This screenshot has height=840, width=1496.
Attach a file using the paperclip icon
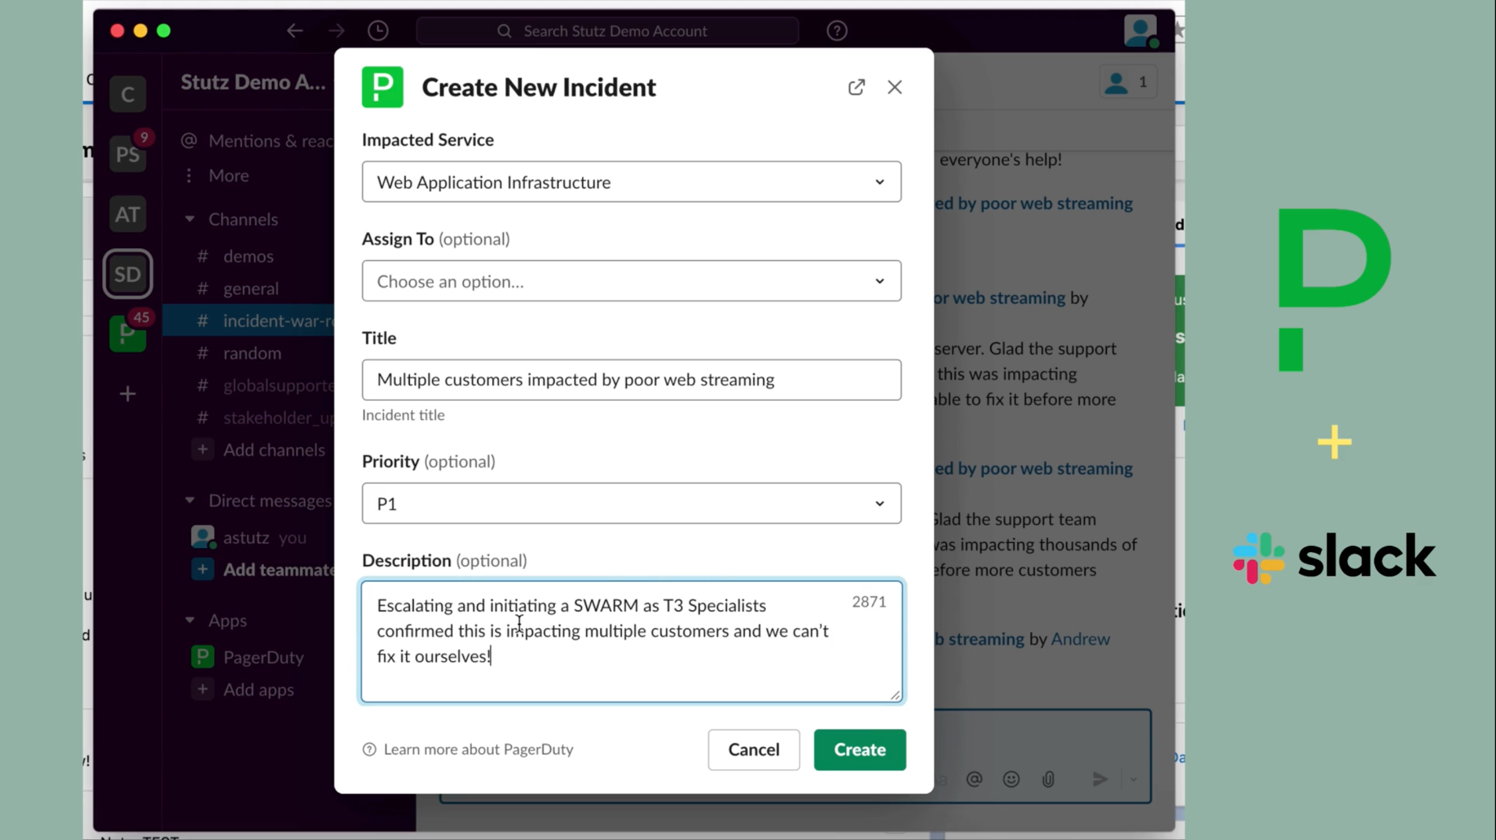pos(1048,779)
